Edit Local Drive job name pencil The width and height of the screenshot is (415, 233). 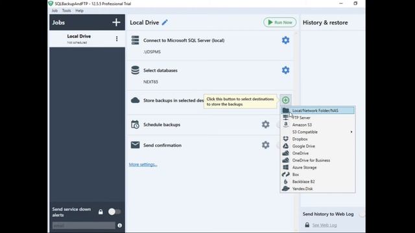coord(165,23)
